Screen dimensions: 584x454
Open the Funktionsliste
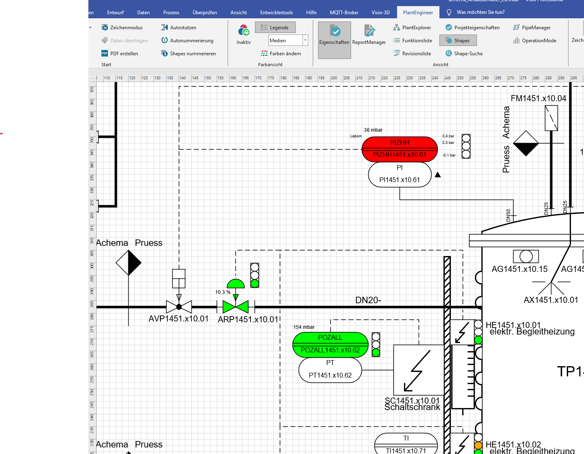tap(413, 41)
